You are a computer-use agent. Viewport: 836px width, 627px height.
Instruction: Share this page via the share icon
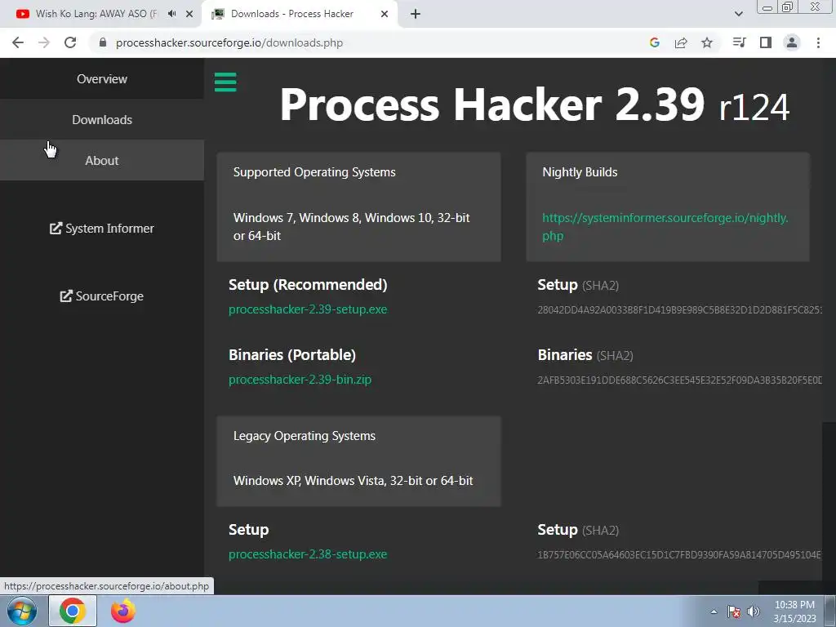click(681, 42)
